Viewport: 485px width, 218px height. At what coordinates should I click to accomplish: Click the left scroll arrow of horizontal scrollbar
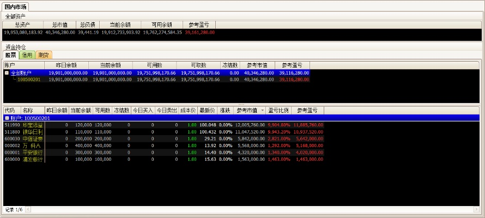coord(28,210)
